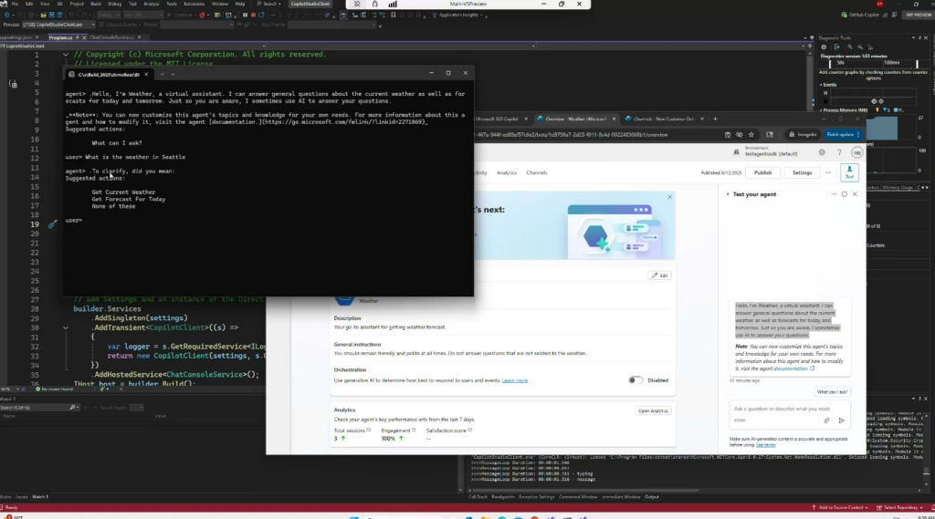Click the Diagnostic Tools settings gear icon
Screen dimensions: 935x519
[x=824, y=47]
